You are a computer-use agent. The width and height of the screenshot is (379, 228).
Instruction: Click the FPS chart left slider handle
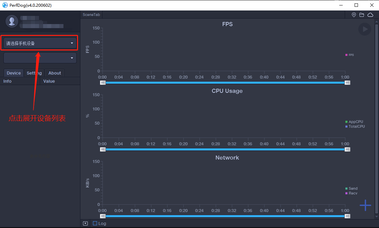click(x=103, y=83)
